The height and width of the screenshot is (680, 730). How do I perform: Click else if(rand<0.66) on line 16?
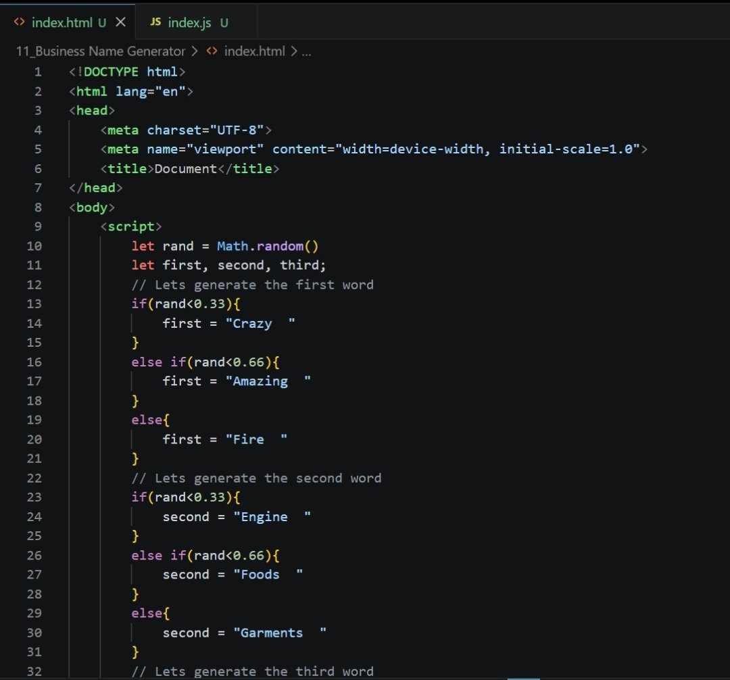205,362
